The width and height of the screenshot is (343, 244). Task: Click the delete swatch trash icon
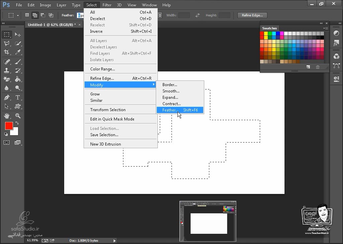coord(318,67)
